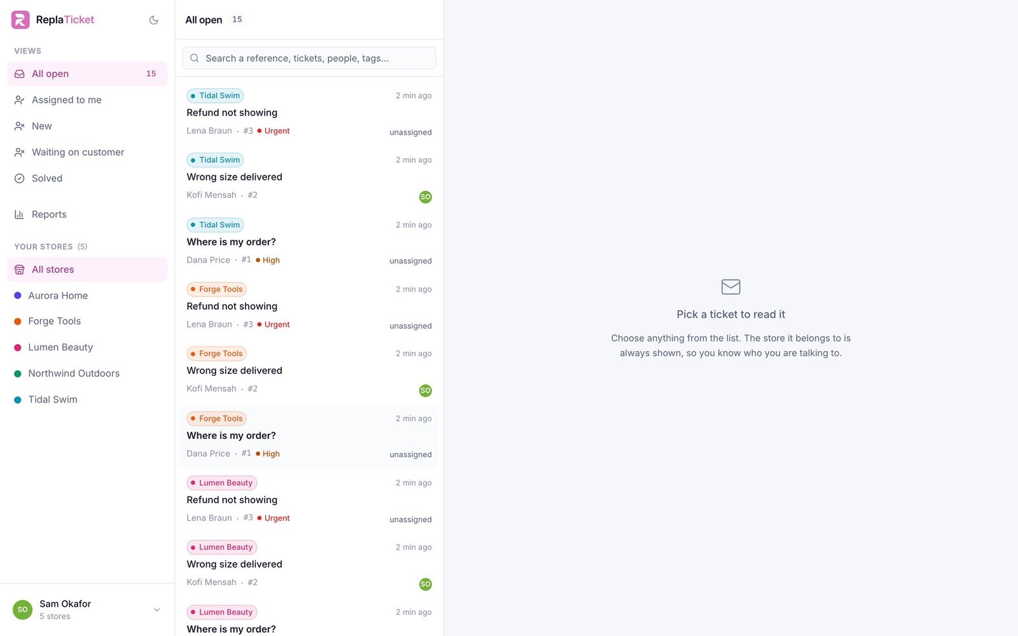Screen dimensions: 1018x636
Task: Open Forge Tools Wrong size delivered ticket
Action: (309, 371)
